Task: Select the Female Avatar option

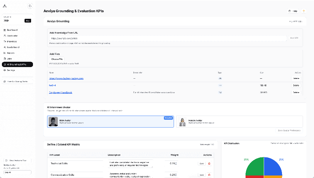Action: pos(240,122)
